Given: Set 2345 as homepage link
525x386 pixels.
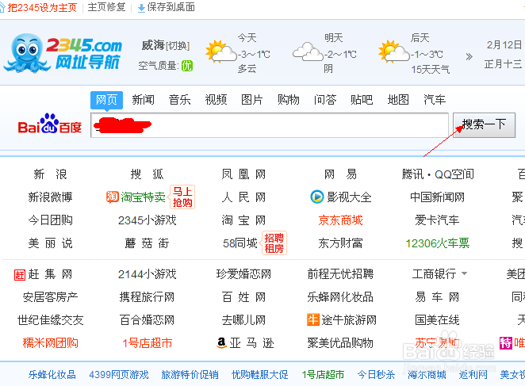Looking at the screenshot, I should coord(42,8).
